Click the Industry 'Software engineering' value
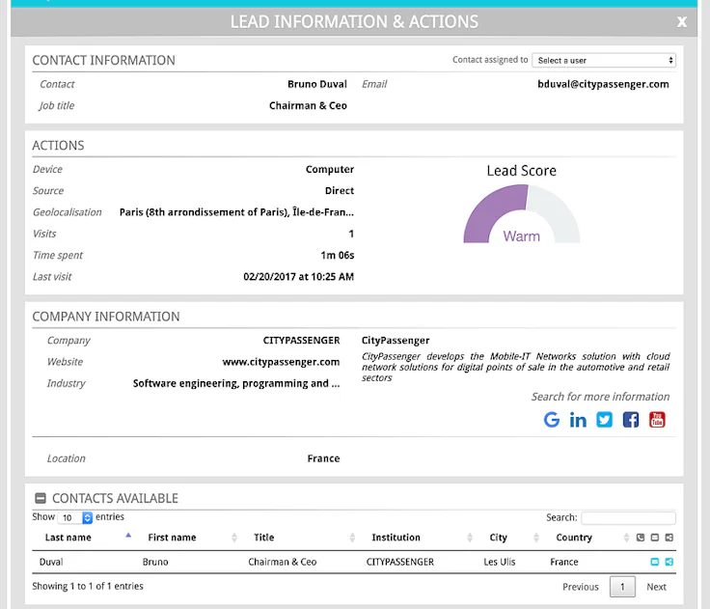 pos(236,383)
